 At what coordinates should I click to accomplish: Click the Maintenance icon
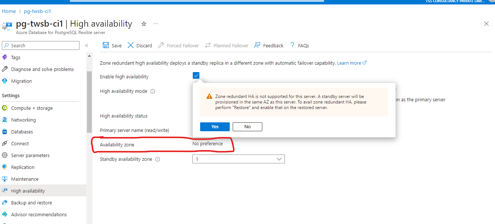[5, 179]
